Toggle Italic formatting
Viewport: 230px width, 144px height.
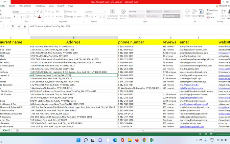click(x=18, y=17)
